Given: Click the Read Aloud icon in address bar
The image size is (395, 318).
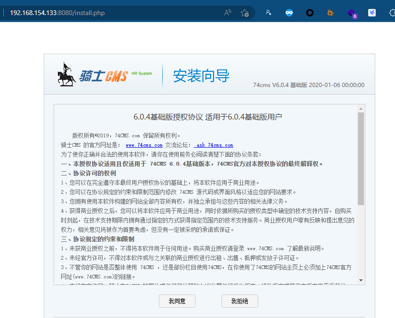Looking at the screenshot, I should [x=228, y=13].
